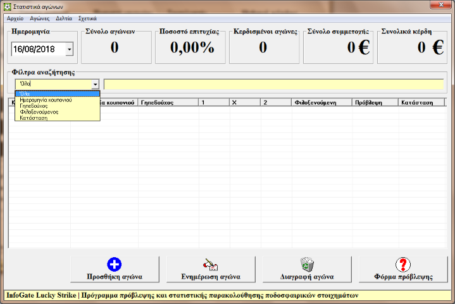Open the Αγώνες menu

click(39, 18)
